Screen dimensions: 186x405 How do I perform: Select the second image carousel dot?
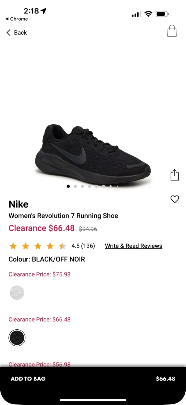coord(75,186)
